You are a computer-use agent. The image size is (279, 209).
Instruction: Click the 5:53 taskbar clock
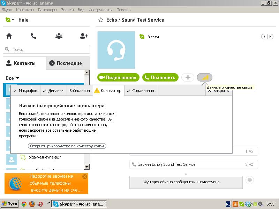click(x=270, y=204)
